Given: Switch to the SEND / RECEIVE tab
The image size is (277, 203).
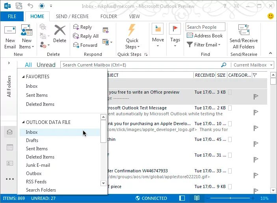Looking at the screenshot, I should (x=72, y=17).
